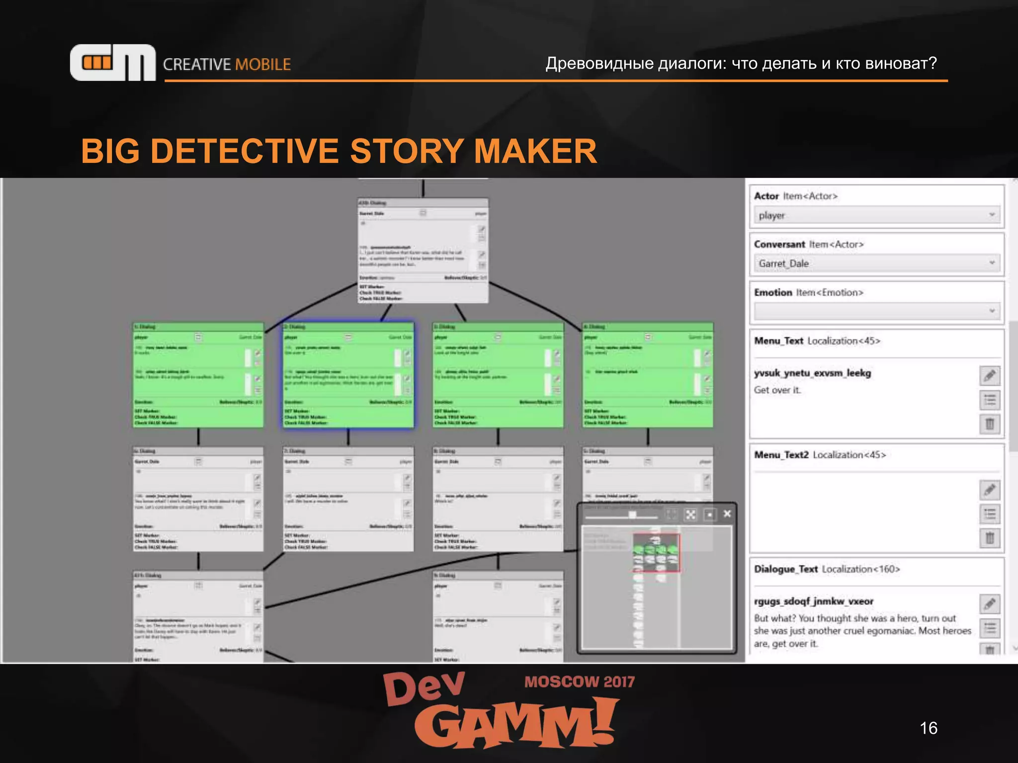This screenshot has height=763, width=1018.
Task: Click the trash icon under Menu_Text2
Action: [x=989, y=537]
